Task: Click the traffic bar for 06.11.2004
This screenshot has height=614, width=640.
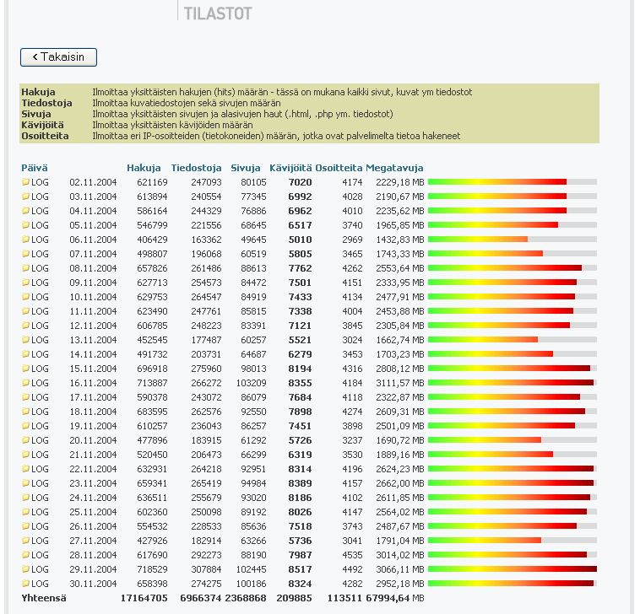Action: [513, 240]
